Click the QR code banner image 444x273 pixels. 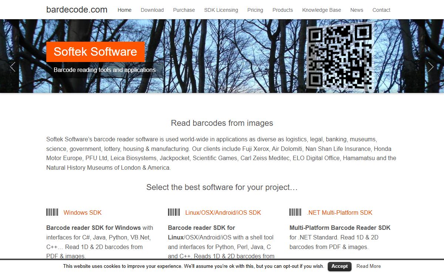(x=340, y=56)
